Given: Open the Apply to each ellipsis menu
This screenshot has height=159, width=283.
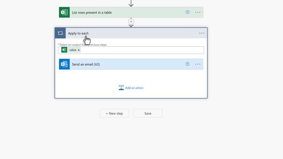Looking at the screenshot, I should pos(202,33).
